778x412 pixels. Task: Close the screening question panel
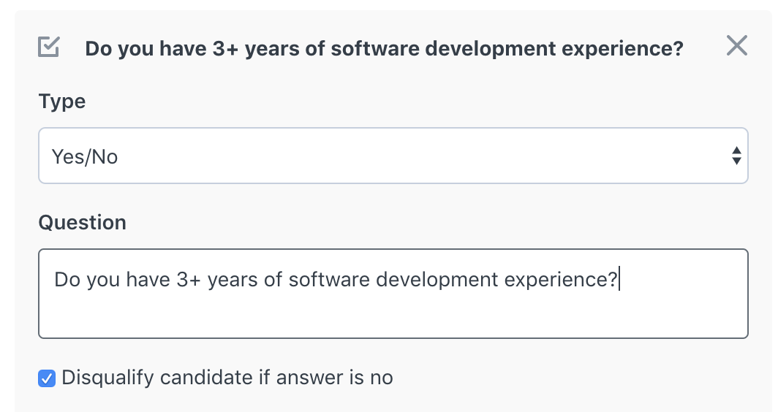click(x=737, y=45)
